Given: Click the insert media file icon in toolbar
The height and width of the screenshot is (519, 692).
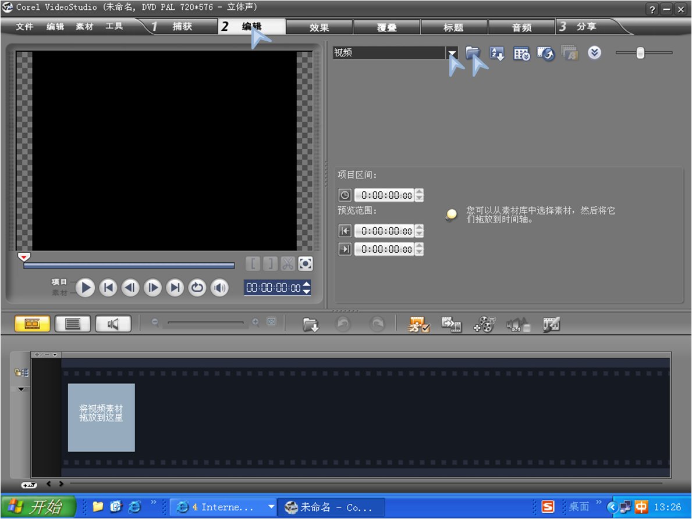Looking at the screenshot, I should tap(311, 325).
